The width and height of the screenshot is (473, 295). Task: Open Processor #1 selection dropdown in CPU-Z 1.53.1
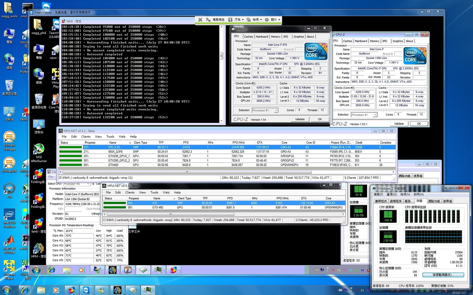[x=375, y=115]
